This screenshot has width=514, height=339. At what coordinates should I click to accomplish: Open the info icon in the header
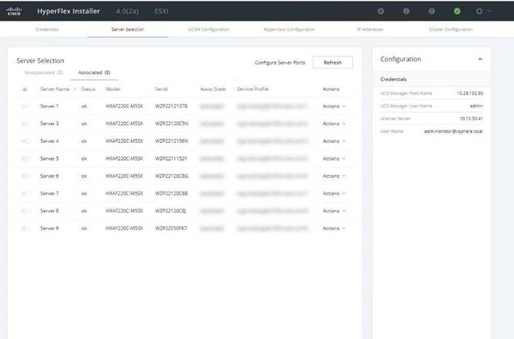(x=407, y=11)
